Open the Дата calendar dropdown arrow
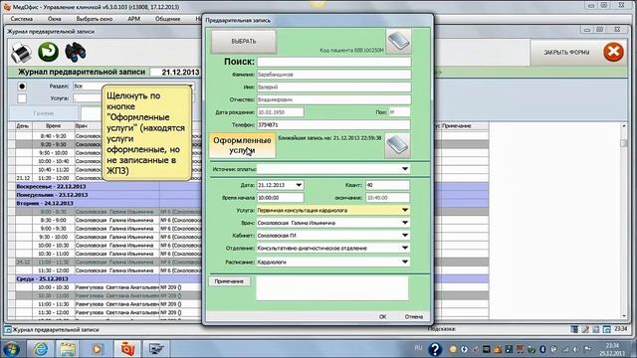 pos(299,185)
